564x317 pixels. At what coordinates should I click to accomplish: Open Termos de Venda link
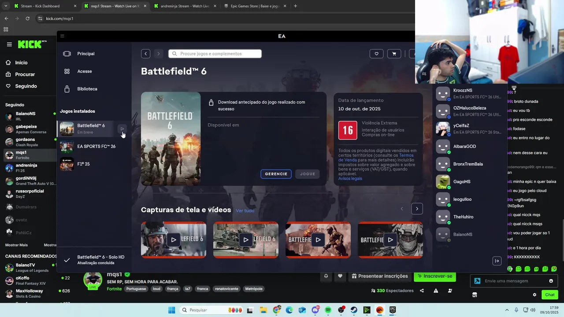376,158
